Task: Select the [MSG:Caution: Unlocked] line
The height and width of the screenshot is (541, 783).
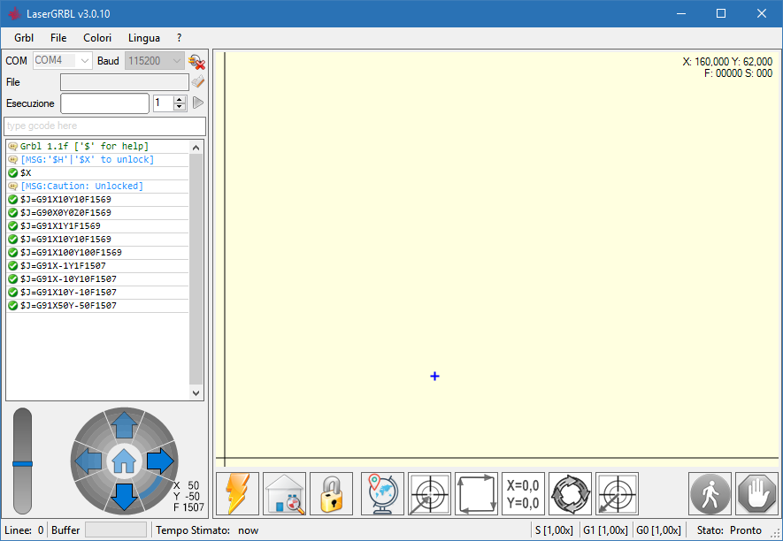Action: pos(98,187)
